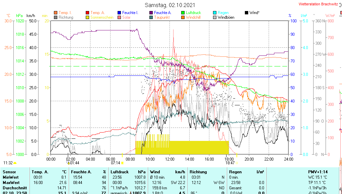Click the red Temp. A. legend swatch
The height and width of the screenshot is (194, 342).
pyautogui.click(x=88, y=13)
